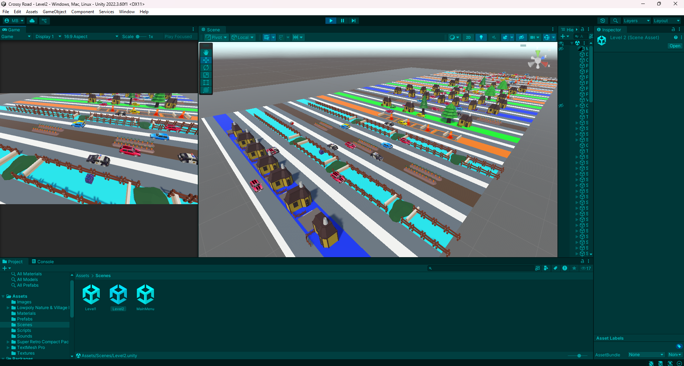The width and height of the screenshot is (684, 366).
Task: Open the 16:9 Aspect dropdown
Action: [91, 37]
